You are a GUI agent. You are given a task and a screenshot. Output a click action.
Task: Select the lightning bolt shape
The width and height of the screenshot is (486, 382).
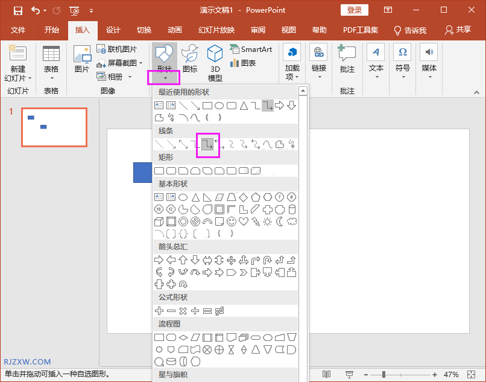click(x=256, y=221)
